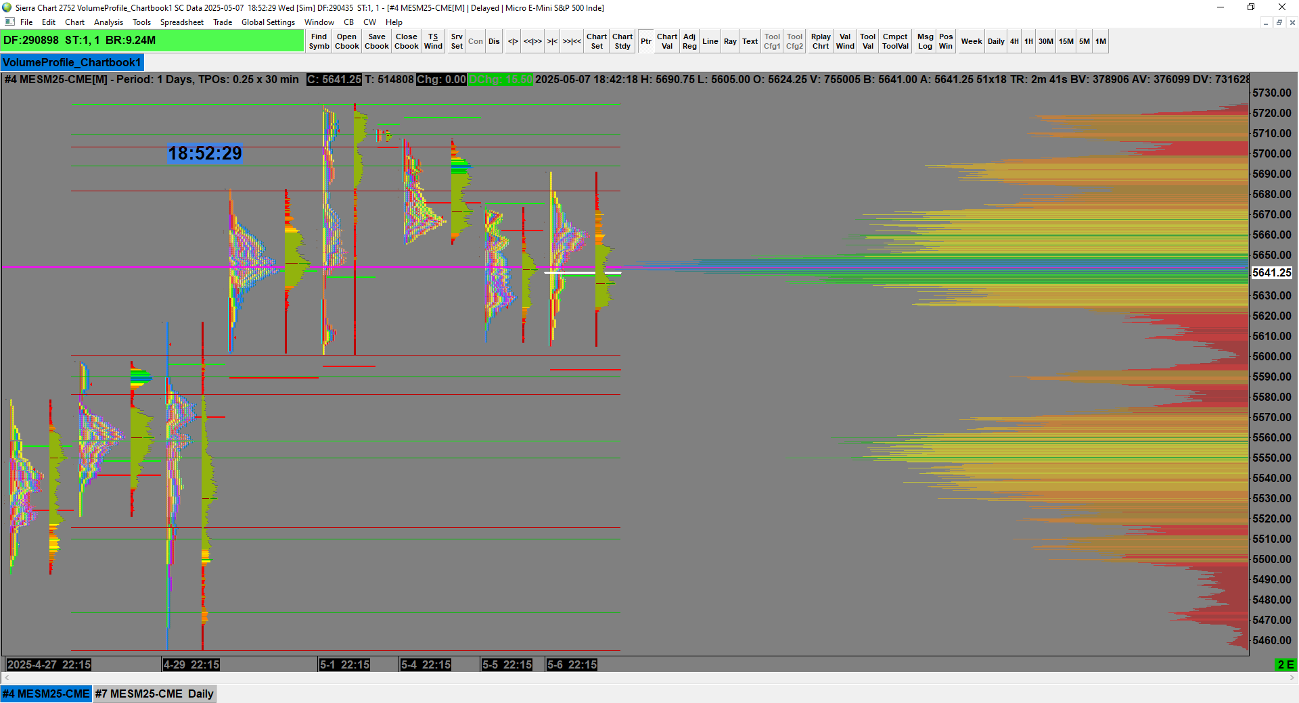Expand the Trade menu dropdown
1299x703 pixels.
[223, 22]
